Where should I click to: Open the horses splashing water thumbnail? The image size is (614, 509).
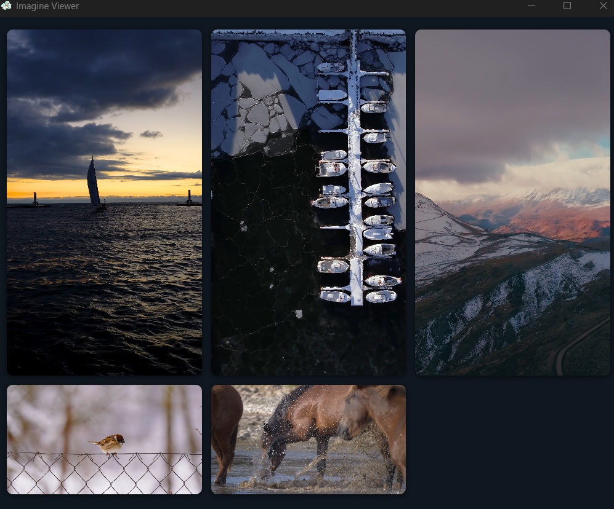[x=309, y=440]
